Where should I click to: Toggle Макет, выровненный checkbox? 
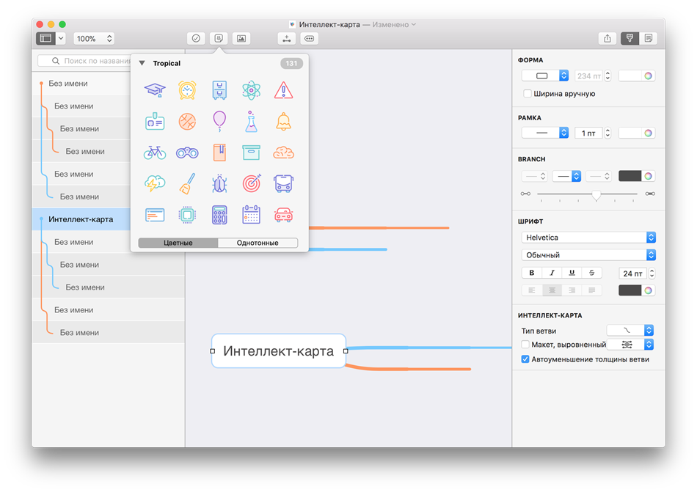point(525,345)
